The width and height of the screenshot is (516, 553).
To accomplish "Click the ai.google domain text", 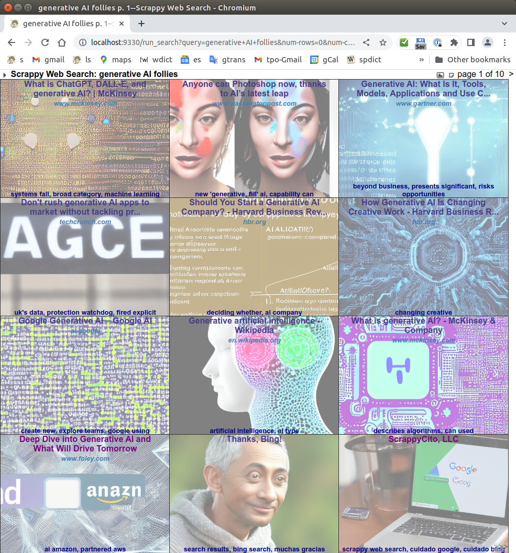I will (x=85, y=331).
